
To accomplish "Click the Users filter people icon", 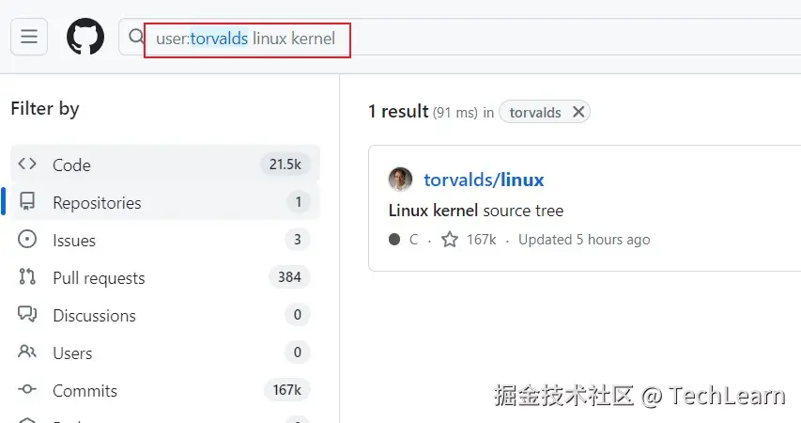I will point(27,352).
